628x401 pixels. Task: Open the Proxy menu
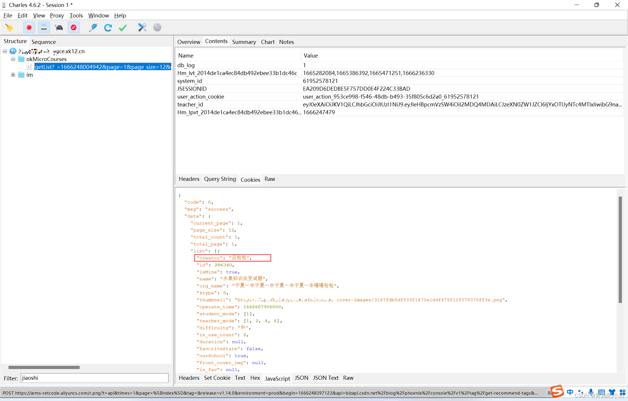point(57,15)
